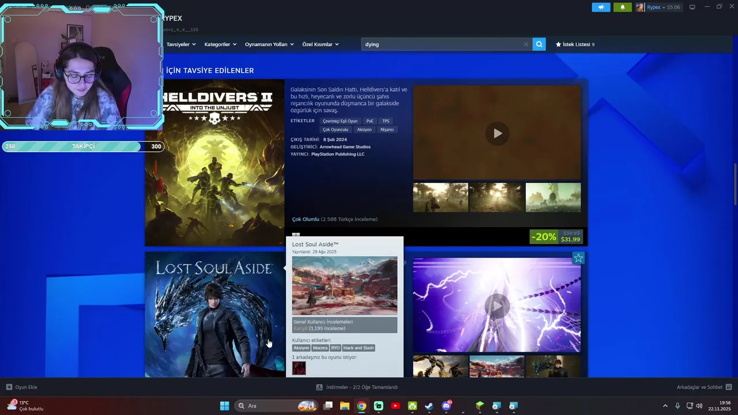
Task: Open the Çok Olumlu reviews link
Action: [306, 219]
